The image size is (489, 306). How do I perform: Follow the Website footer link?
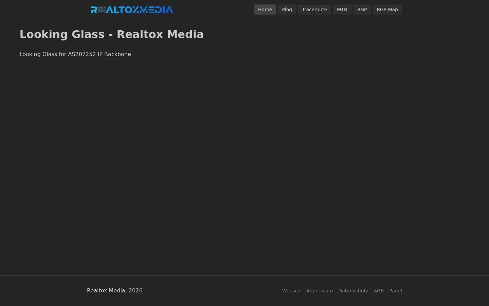(x=291, y=291)
